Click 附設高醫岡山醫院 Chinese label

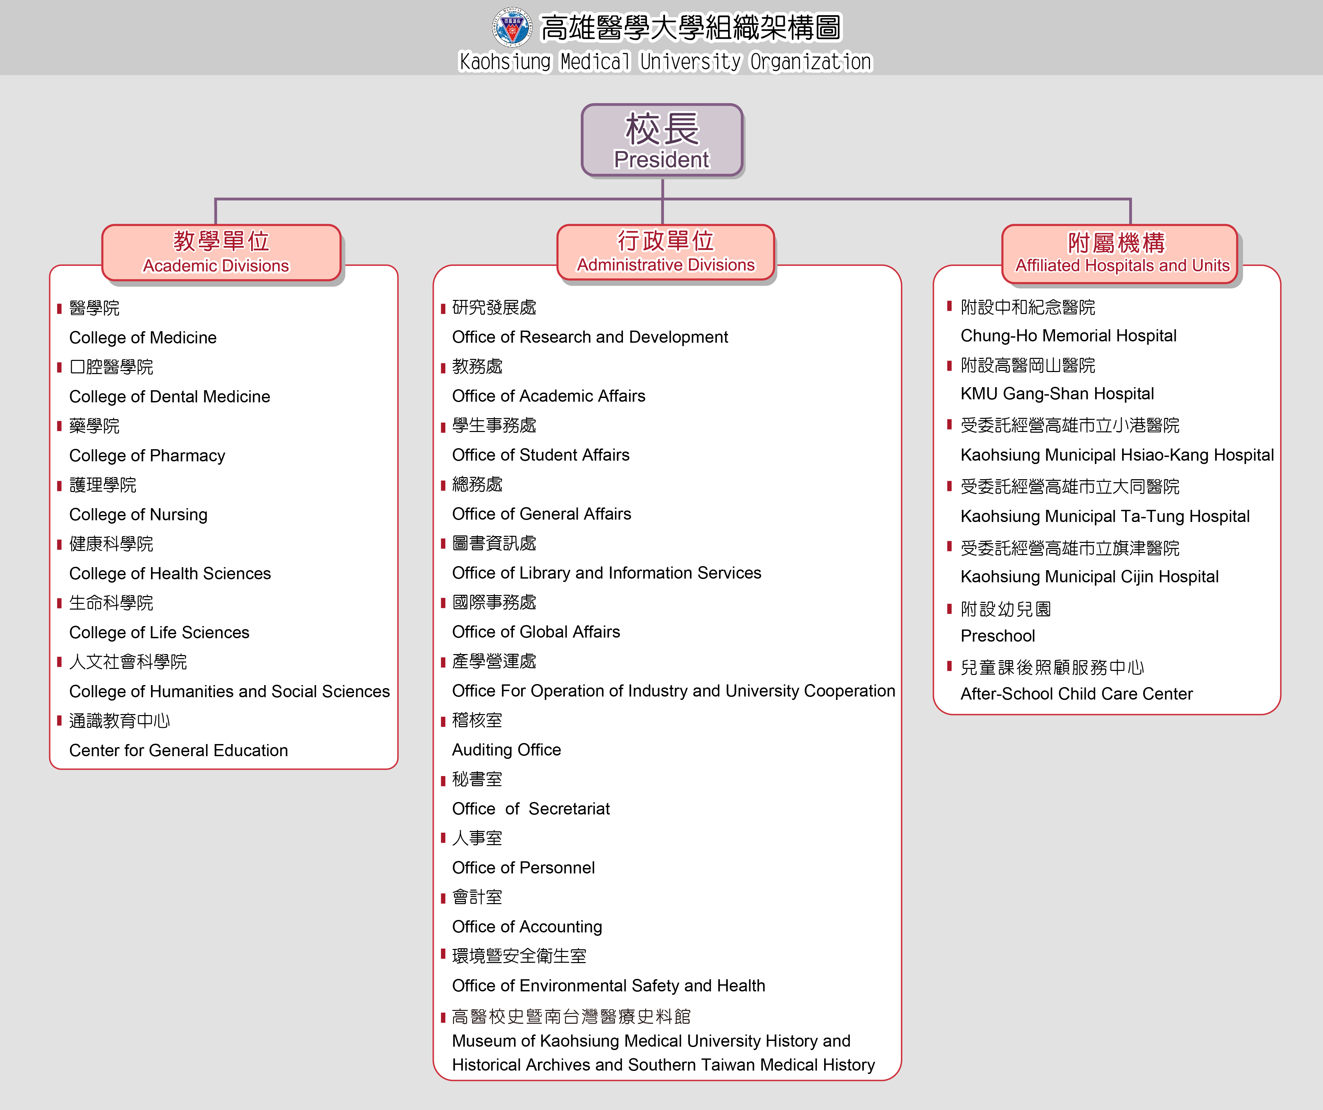[1027, 365]
